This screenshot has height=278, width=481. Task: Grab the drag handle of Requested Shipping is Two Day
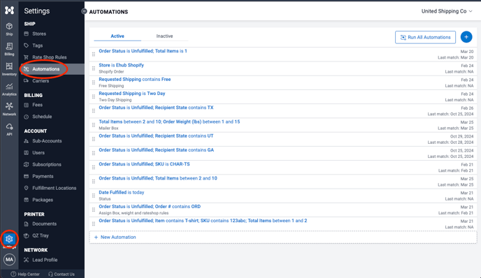(94, 96)
